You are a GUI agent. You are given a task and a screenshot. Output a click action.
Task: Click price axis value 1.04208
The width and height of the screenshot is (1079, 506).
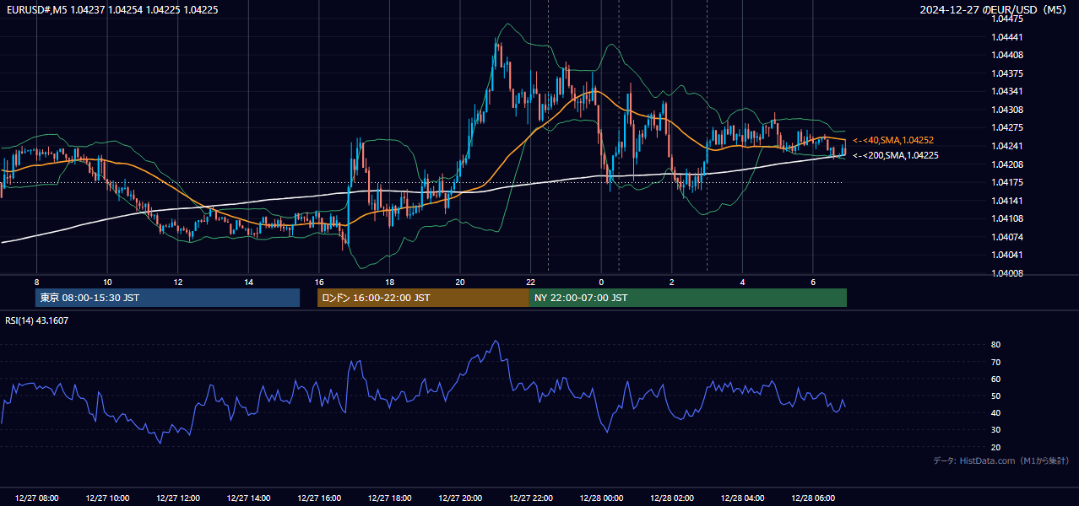(1007, 164)
